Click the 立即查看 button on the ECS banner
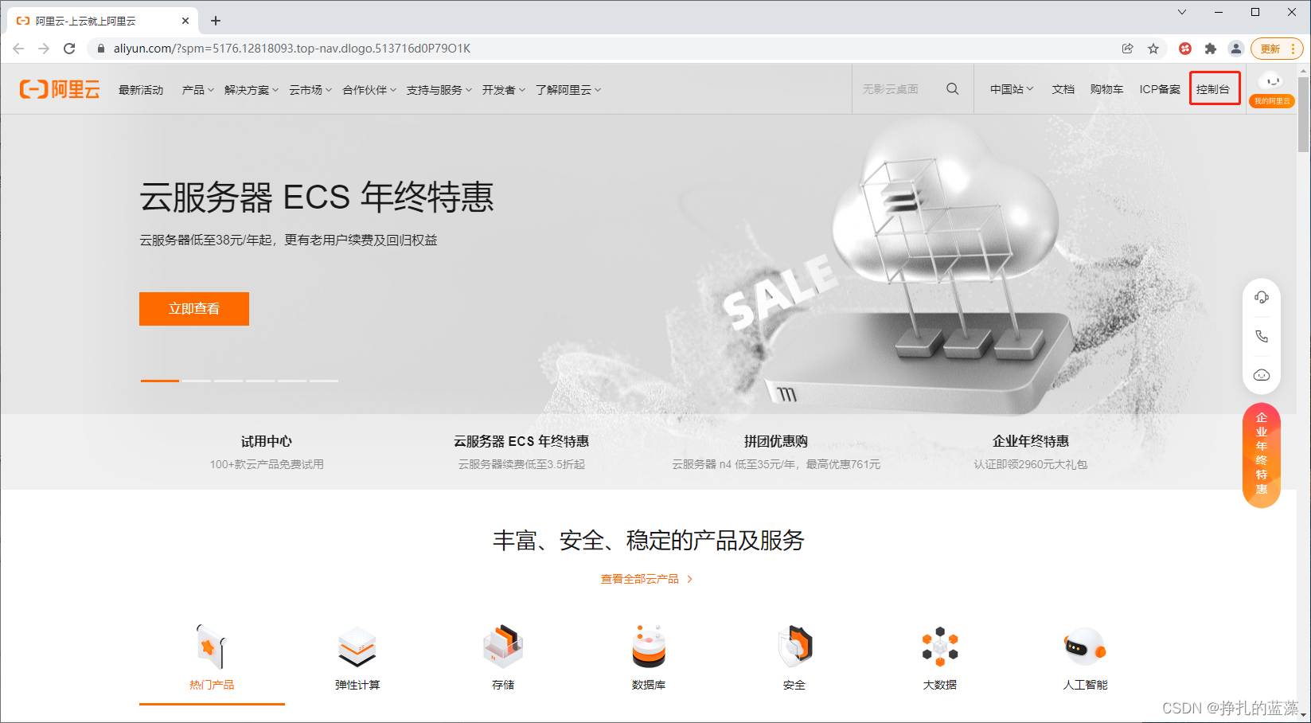This screenshot has width=1311, height=723. tap(193, 309)
